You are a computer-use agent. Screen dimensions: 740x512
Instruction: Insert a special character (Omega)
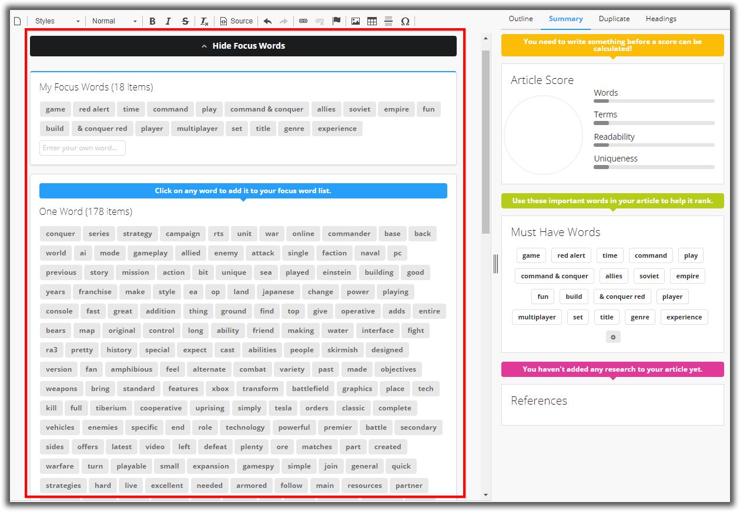point(405,21)
